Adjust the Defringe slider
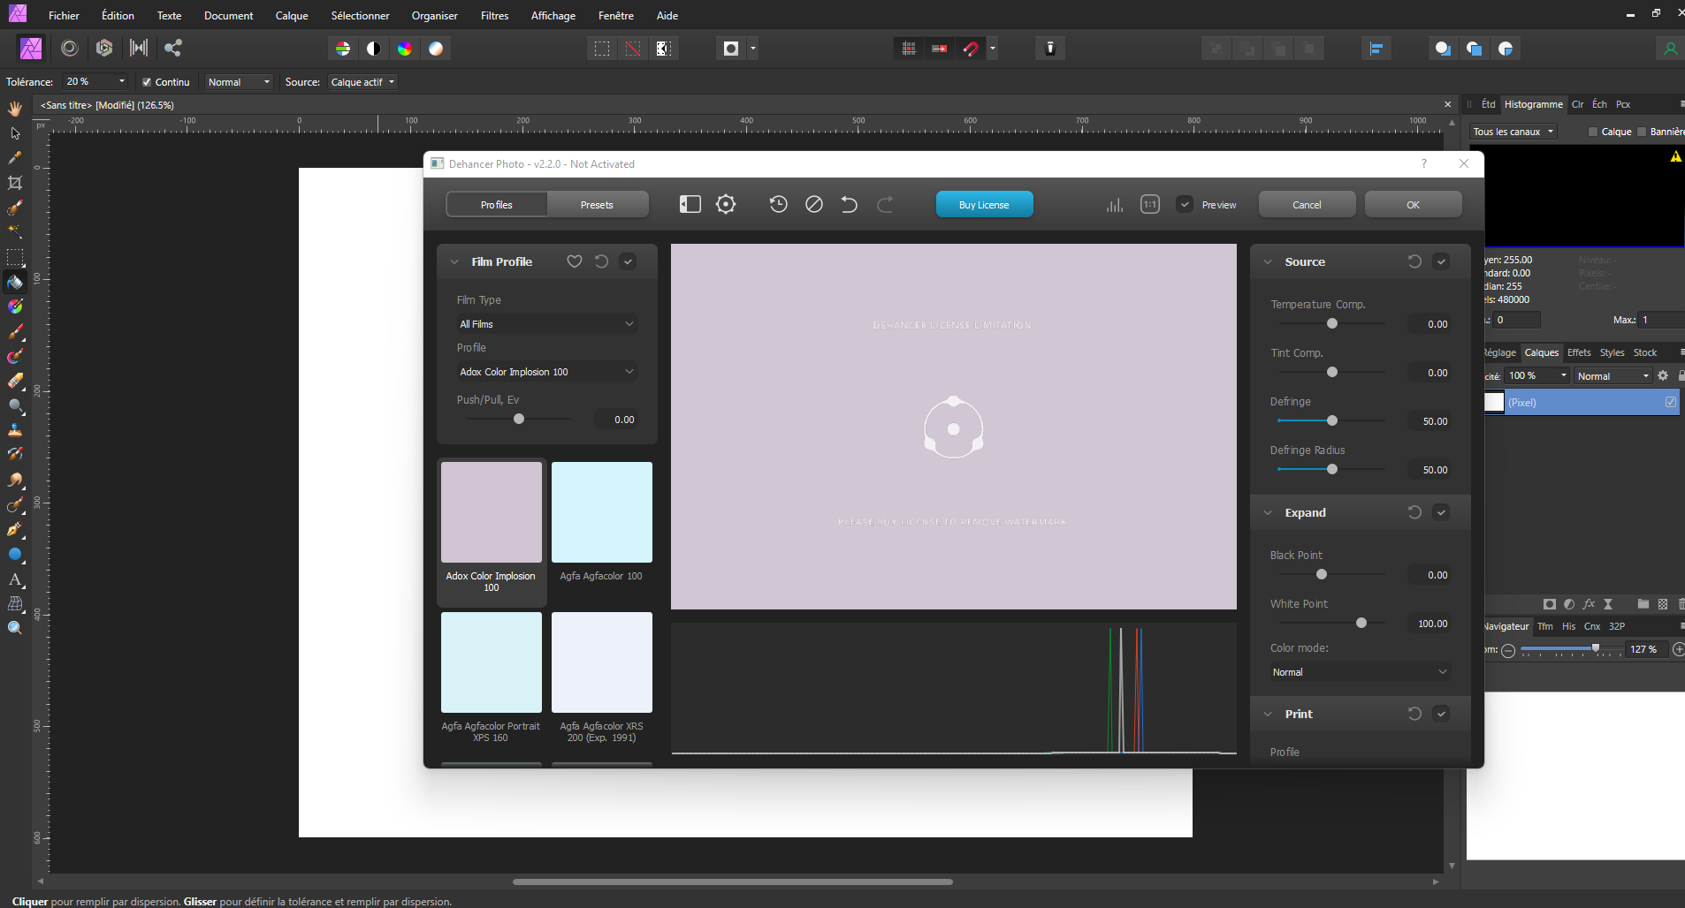This screenshot has height=908, width=1685. [x=1331, y=421]
